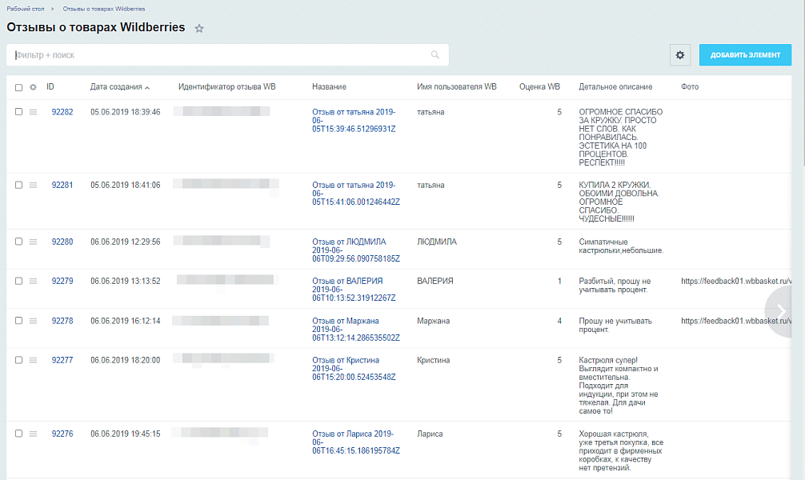Click the ДОБАВИТЬ ЭЛЕМЕНТ button
This screenshot has width=805, height=480.
point(744,55)
